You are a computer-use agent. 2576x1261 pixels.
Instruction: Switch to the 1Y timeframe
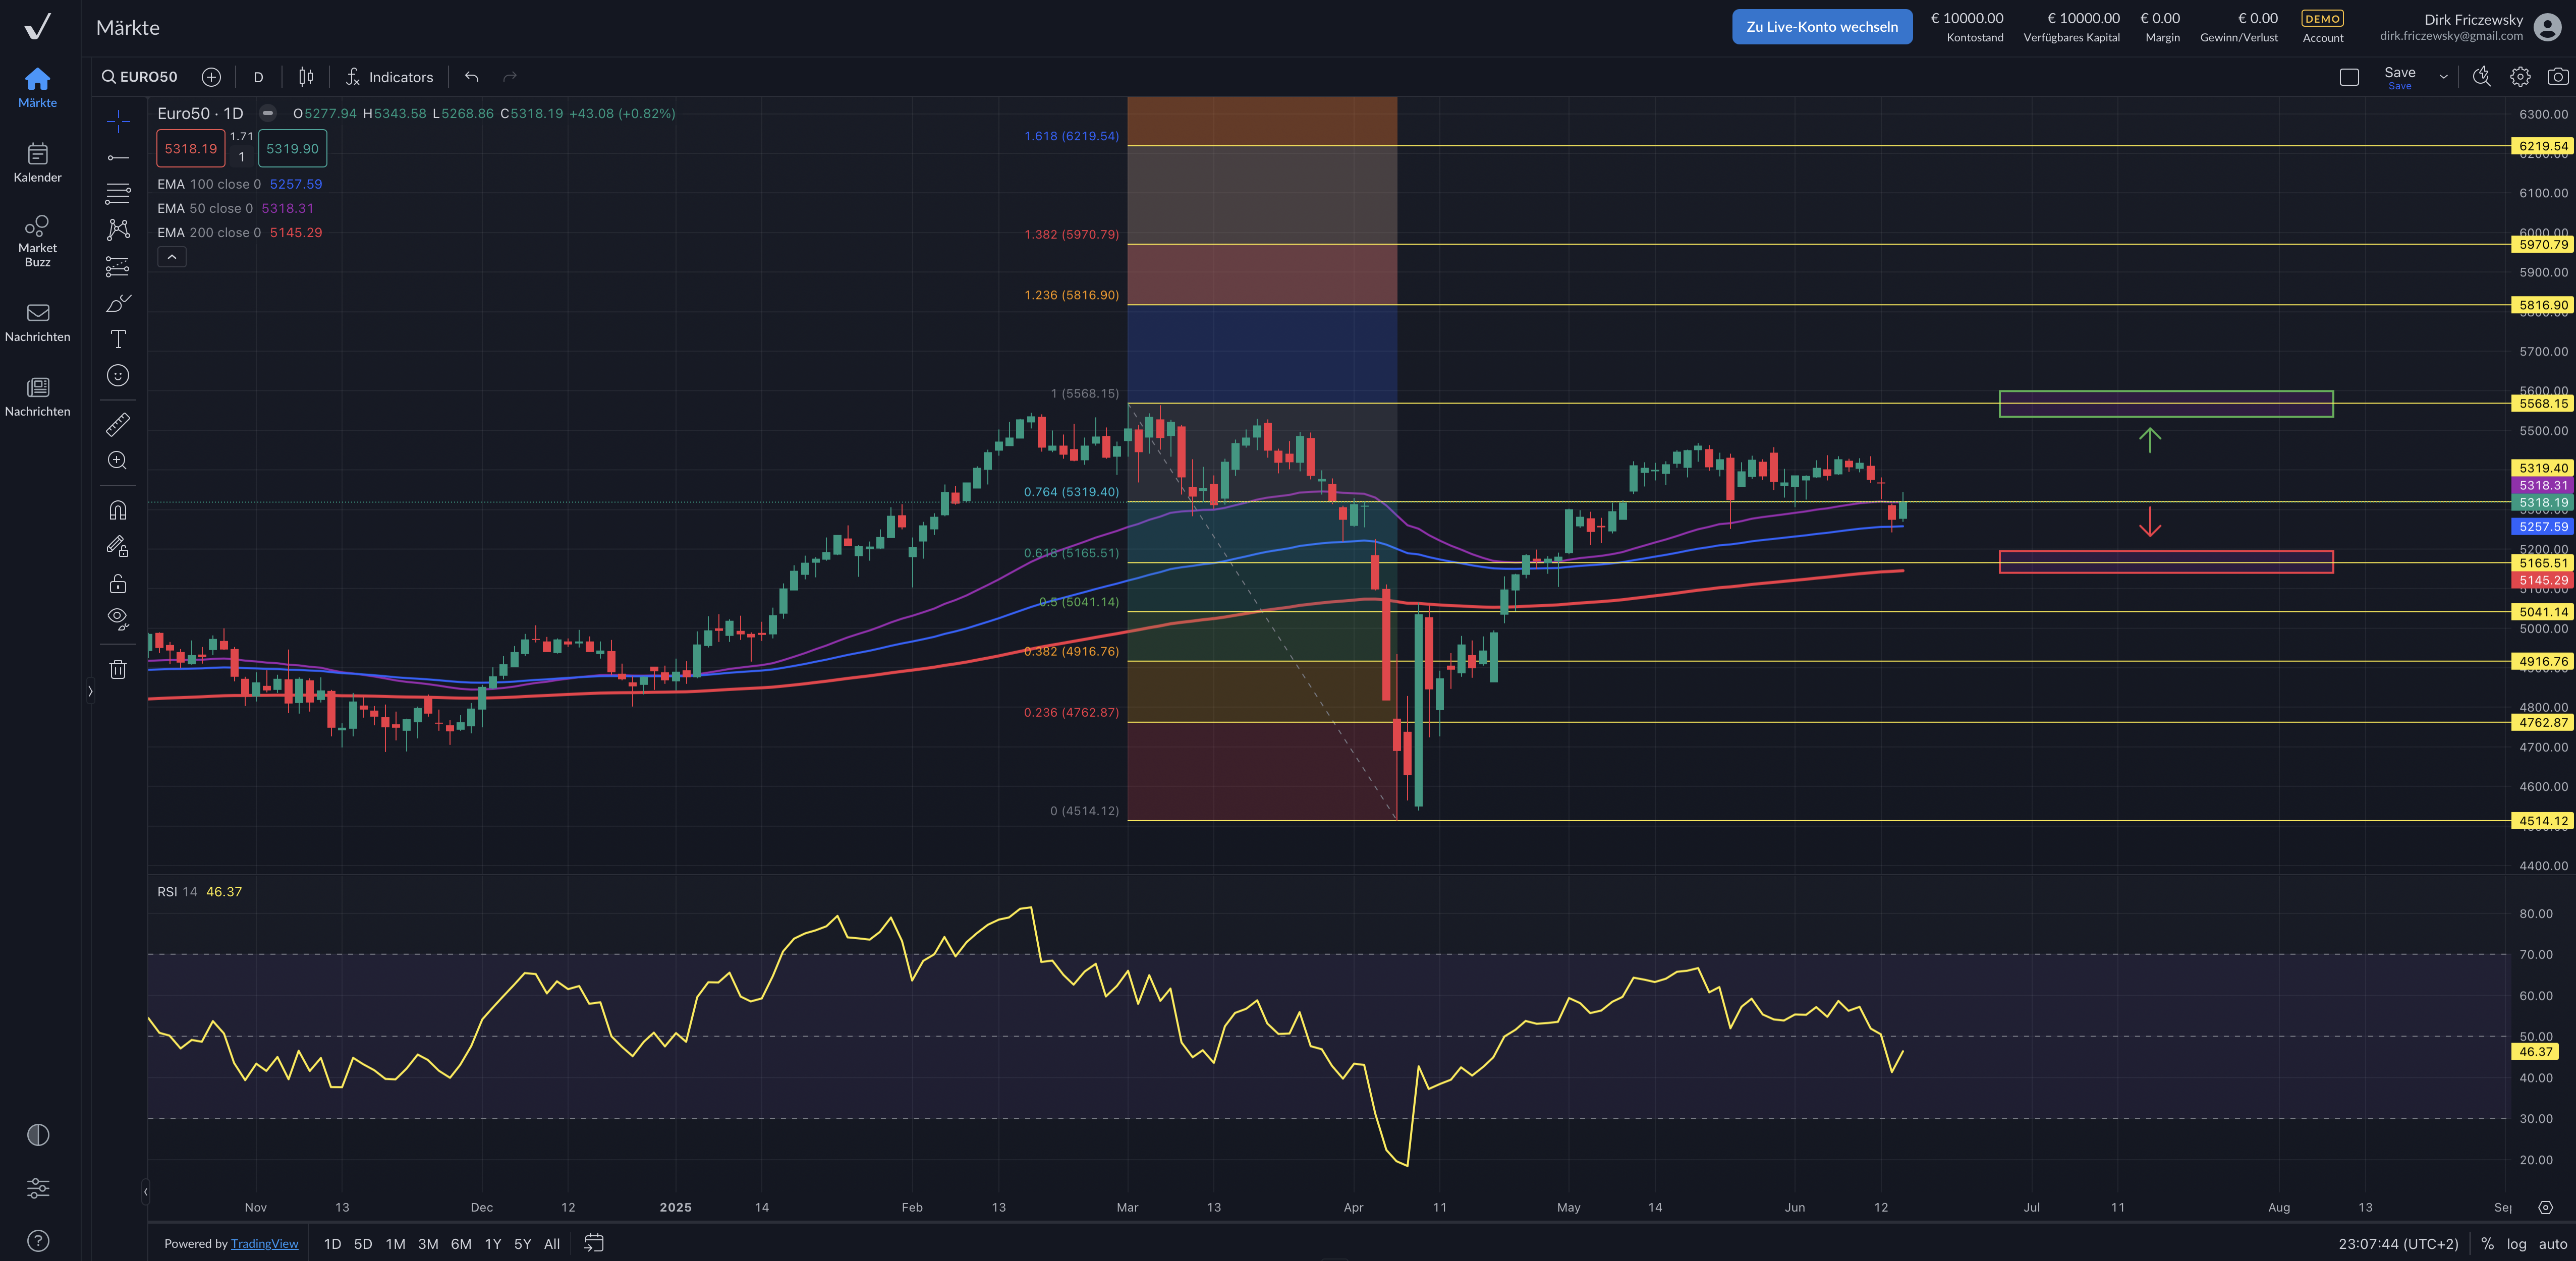tap(493, 1244)
